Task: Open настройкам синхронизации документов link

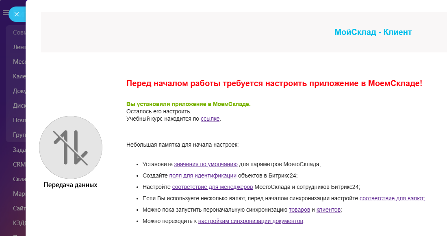Action: tap(251, 221)
